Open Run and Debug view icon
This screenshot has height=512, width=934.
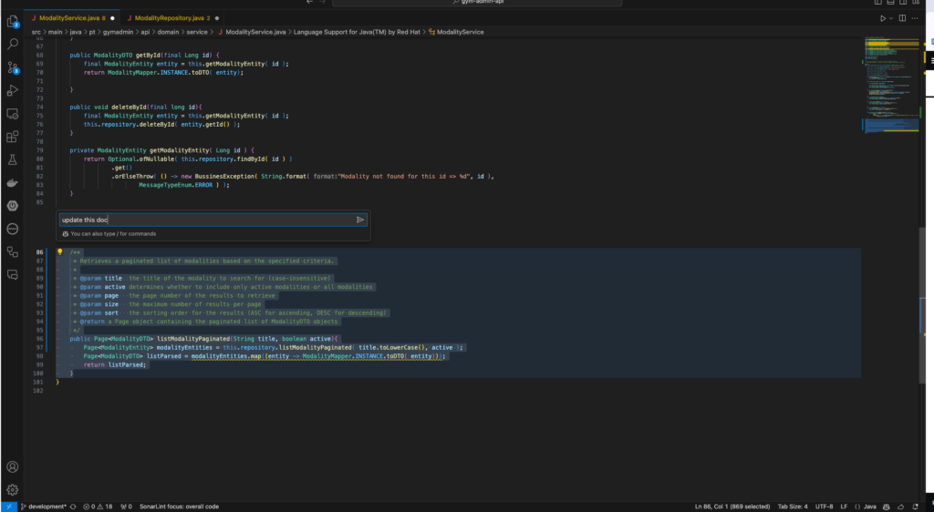(x=12, y=90)
